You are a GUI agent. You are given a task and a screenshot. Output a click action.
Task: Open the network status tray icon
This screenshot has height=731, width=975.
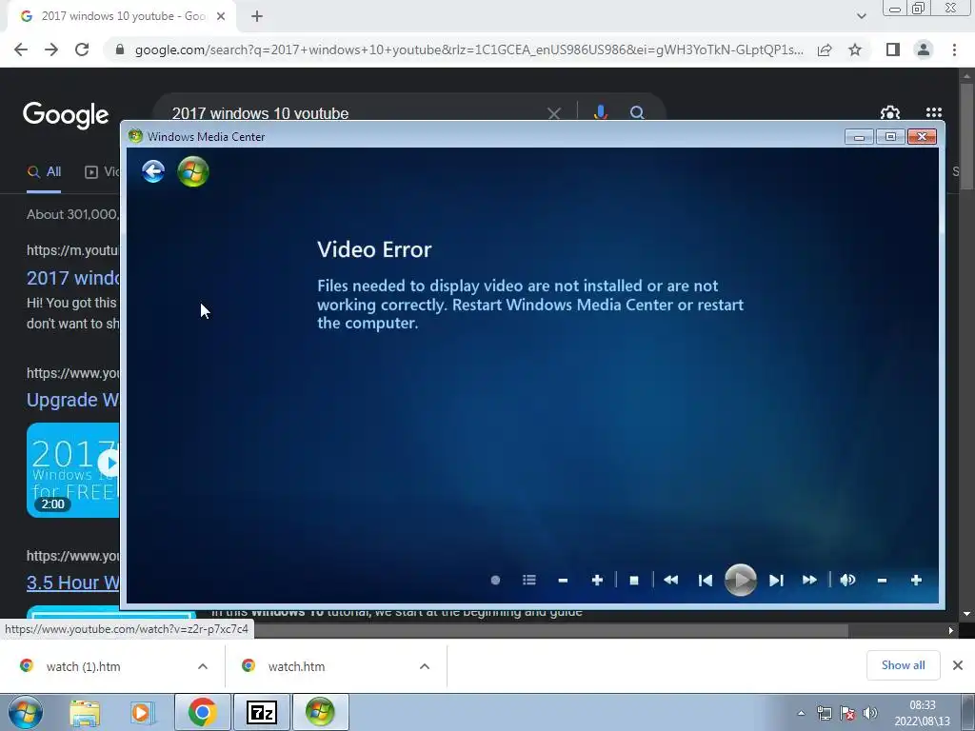point(825,713)
